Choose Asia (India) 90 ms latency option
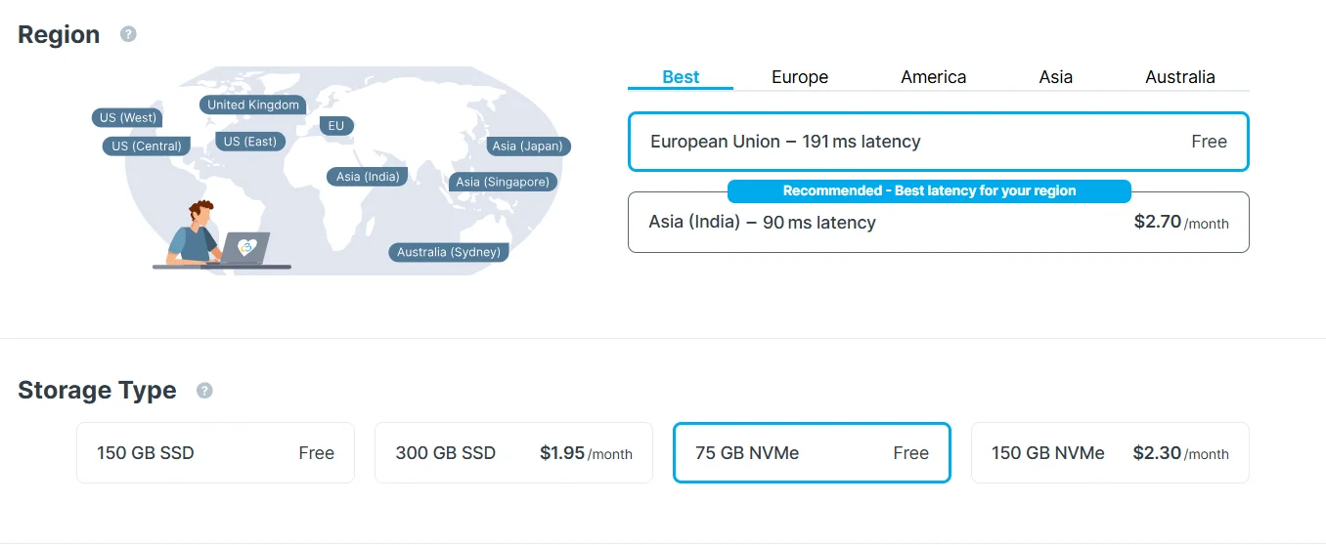The image size is (1326, 545). pos(938,224)
